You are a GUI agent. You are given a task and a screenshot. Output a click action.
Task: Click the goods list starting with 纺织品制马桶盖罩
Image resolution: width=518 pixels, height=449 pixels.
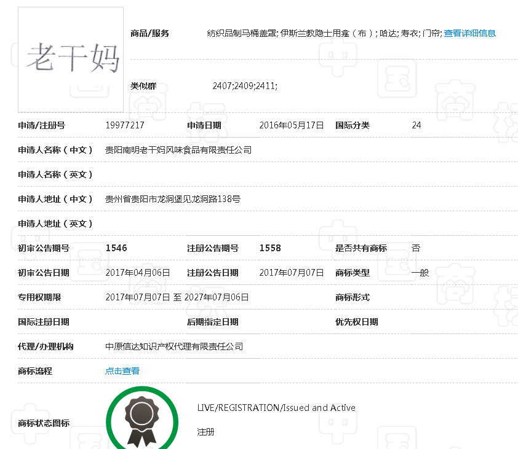[324, 33]
